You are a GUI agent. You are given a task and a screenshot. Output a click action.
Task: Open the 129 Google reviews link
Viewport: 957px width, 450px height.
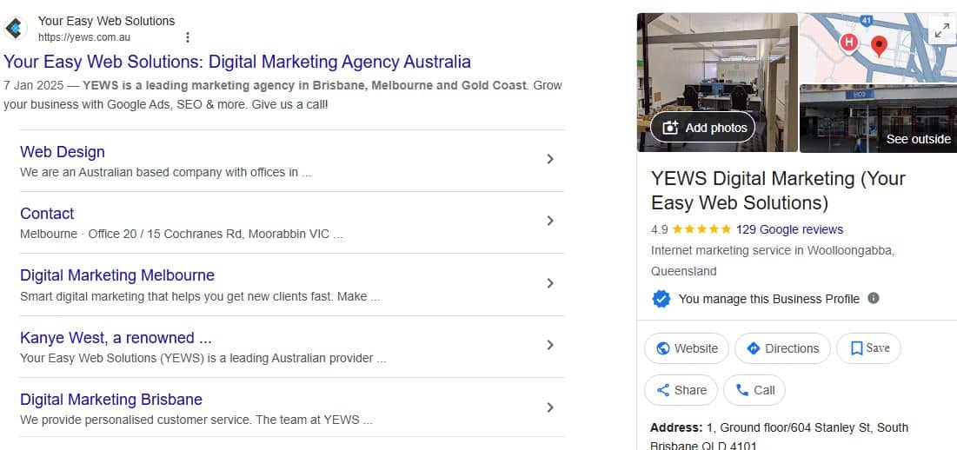(789, 229)
